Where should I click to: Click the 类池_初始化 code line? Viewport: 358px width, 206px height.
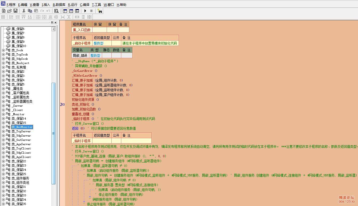83,104
